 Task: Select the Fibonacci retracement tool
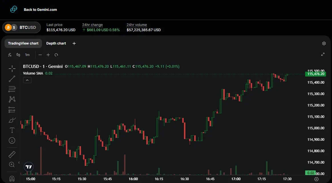pyautogui.click(x=12, y=89)
